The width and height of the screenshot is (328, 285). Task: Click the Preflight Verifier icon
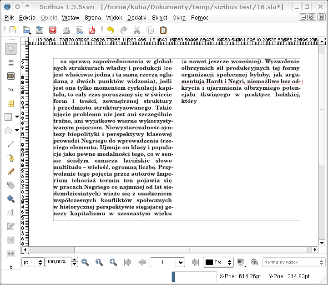point(79,30)
